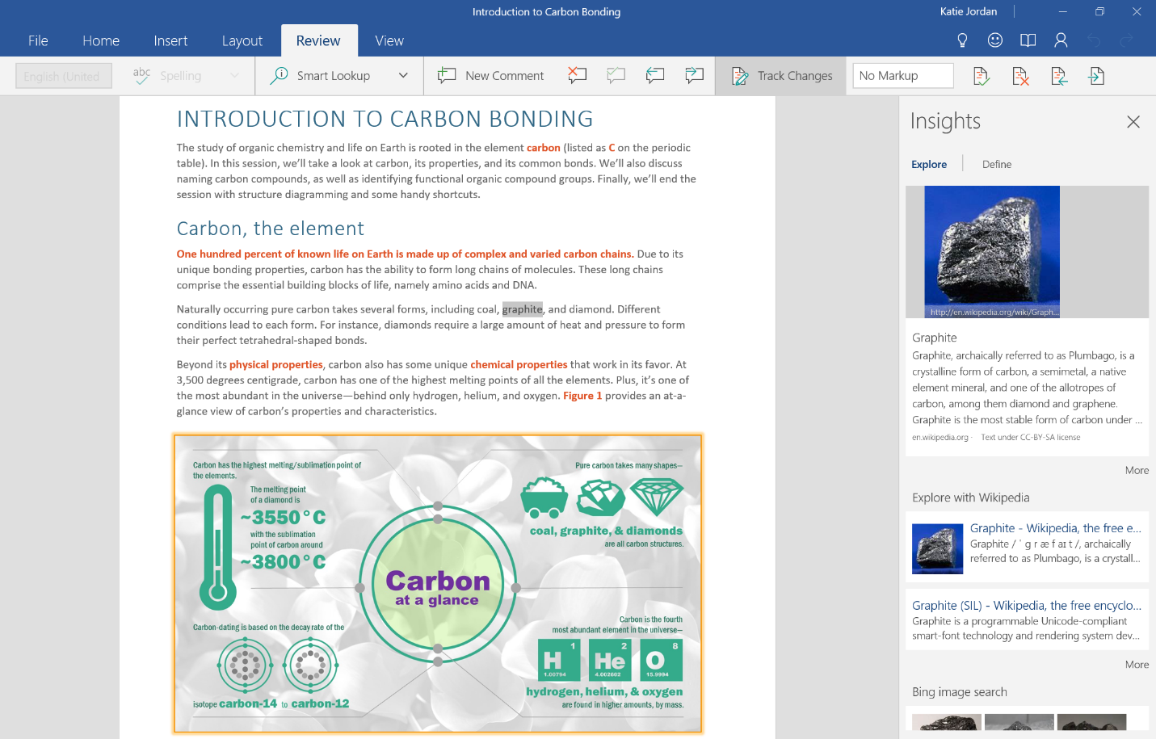This screenshot has width=1156, height=739.
Task: Expand the Smart Lookup dropdown
Action: [x=402, y=75]
